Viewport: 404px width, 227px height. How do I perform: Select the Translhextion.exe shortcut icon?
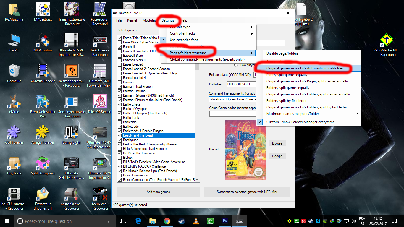click(x=72, y=14)
